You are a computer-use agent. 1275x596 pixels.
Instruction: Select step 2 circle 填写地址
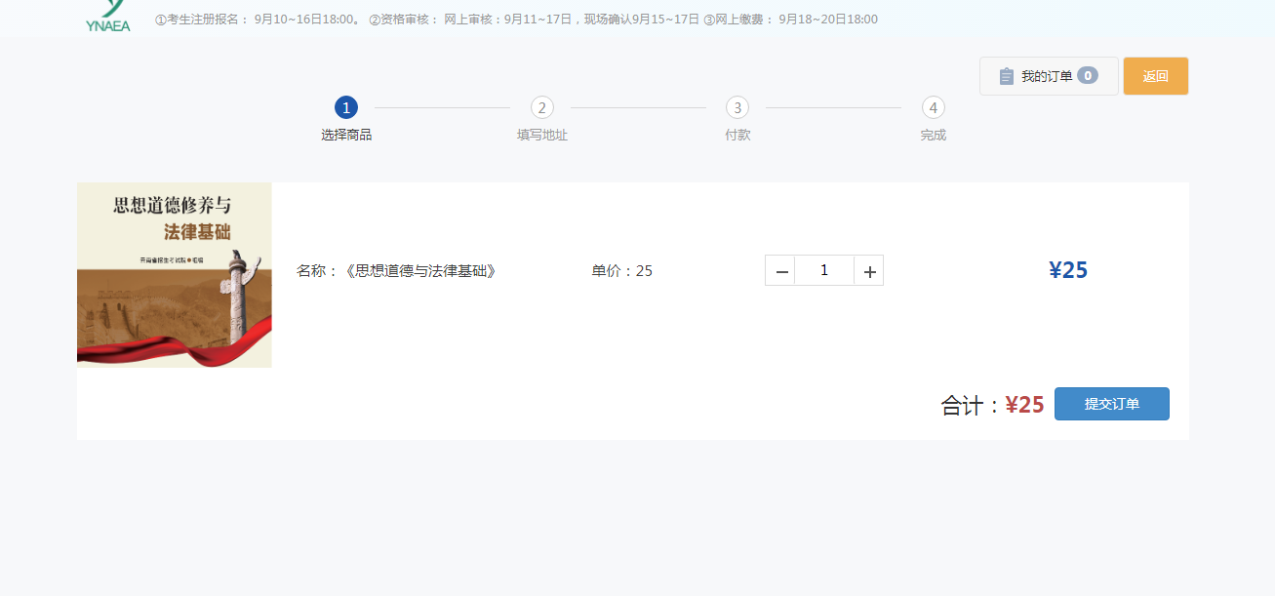pyautogui.click(x=542, y=107)
